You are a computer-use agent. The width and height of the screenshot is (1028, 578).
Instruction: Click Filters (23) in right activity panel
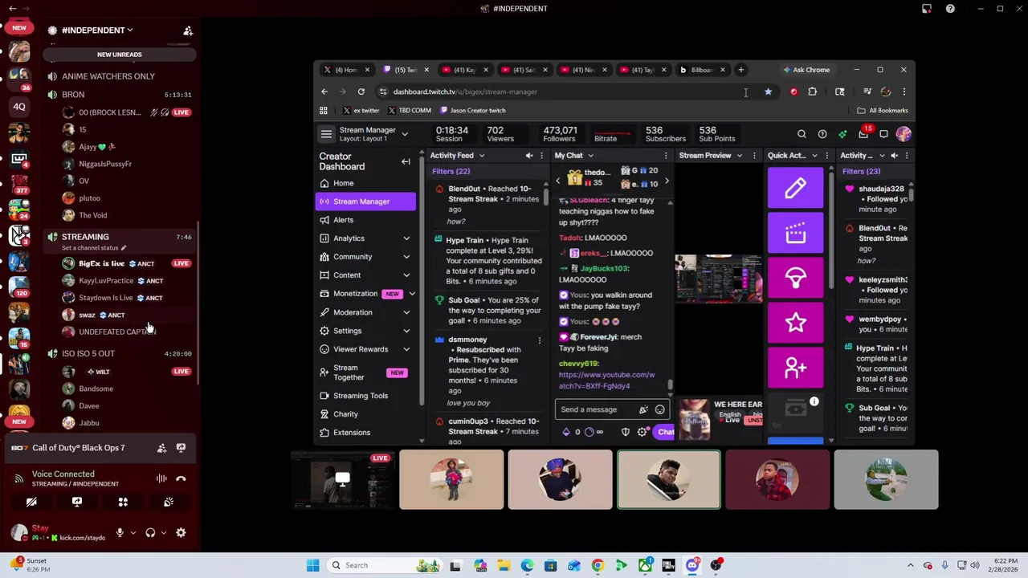coord(861,171)
